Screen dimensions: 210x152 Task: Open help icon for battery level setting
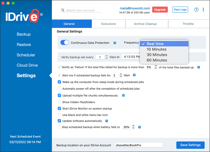click(x=139, y=127)
